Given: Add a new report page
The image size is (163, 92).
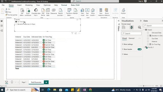Looking at the screenshot, I should click(x=46, y=82).
